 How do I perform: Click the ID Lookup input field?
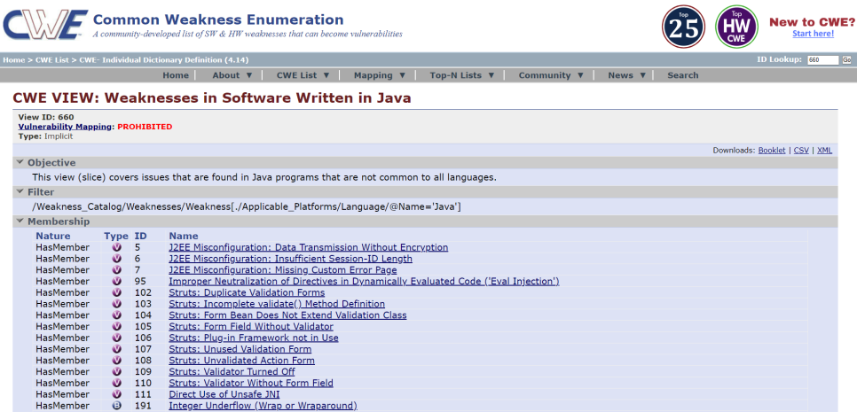pos(822,60)
